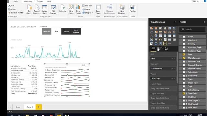Viewport: 207px width, 116px height.
Task: Select the Clustered bar chart visualization
Action: coord(160,28)
